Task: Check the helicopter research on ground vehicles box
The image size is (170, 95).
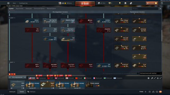Action: 138,73
